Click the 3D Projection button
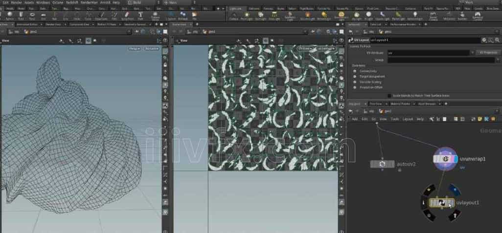 click(x=488, y=52)
